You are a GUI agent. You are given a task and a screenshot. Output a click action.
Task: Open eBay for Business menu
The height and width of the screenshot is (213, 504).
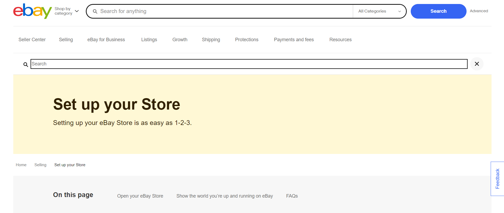(106, 40)
